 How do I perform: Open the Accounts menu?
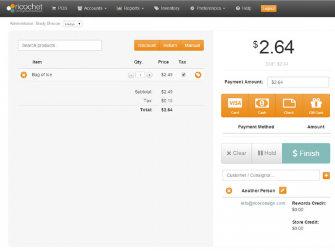pyautogui.click(x=92, y=8)
